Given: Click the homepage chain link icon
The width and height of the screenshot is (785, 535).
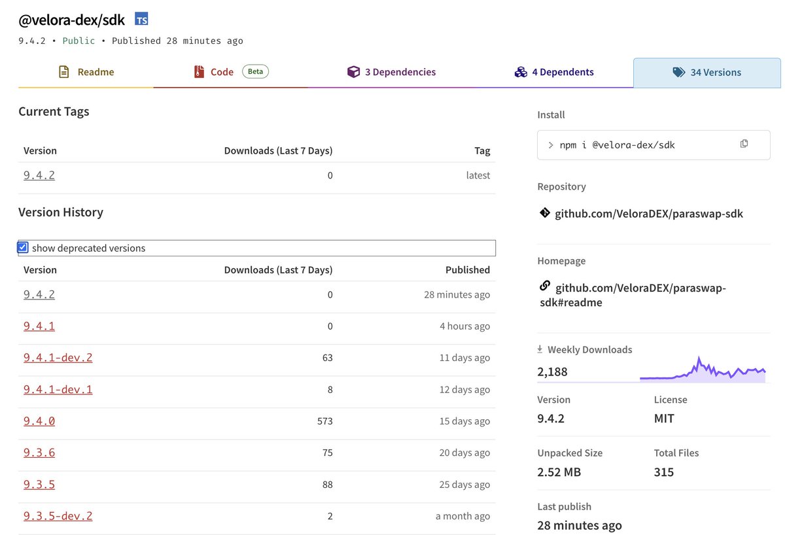Looking at the screenshot, I should click(544, 286).
